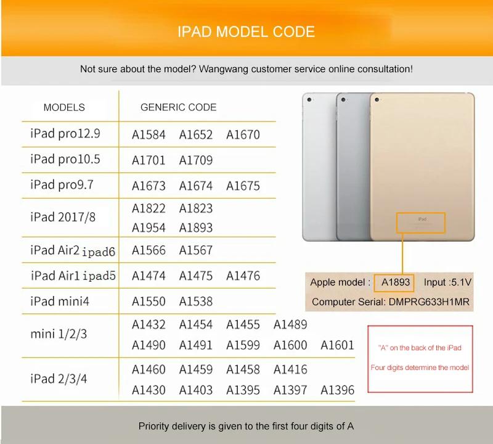The image size is (493, 444).
Task: Click the iPad pro12.9 model row label
Action: coord(65,134)
